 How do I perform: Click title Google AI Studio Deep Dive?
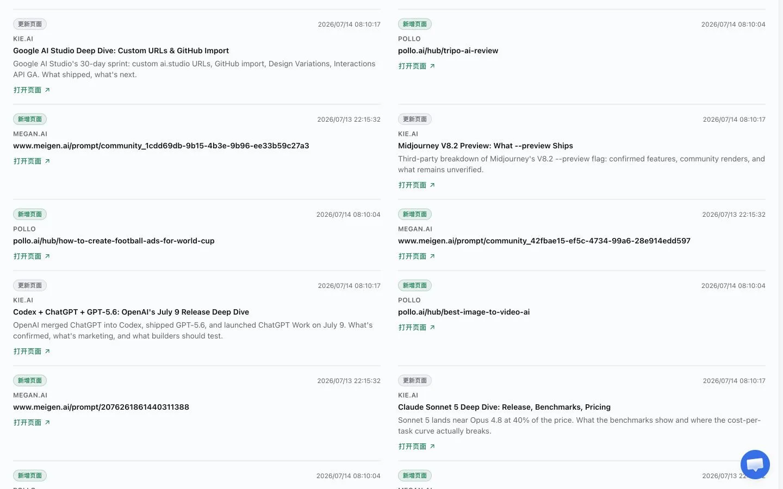pos(121,51)
